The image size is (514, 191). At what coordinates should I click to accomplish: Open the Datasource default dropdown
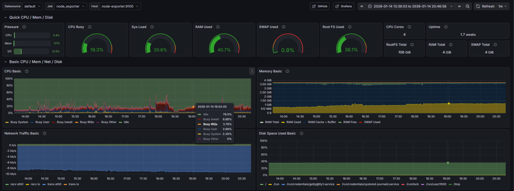tap(32, 6)
